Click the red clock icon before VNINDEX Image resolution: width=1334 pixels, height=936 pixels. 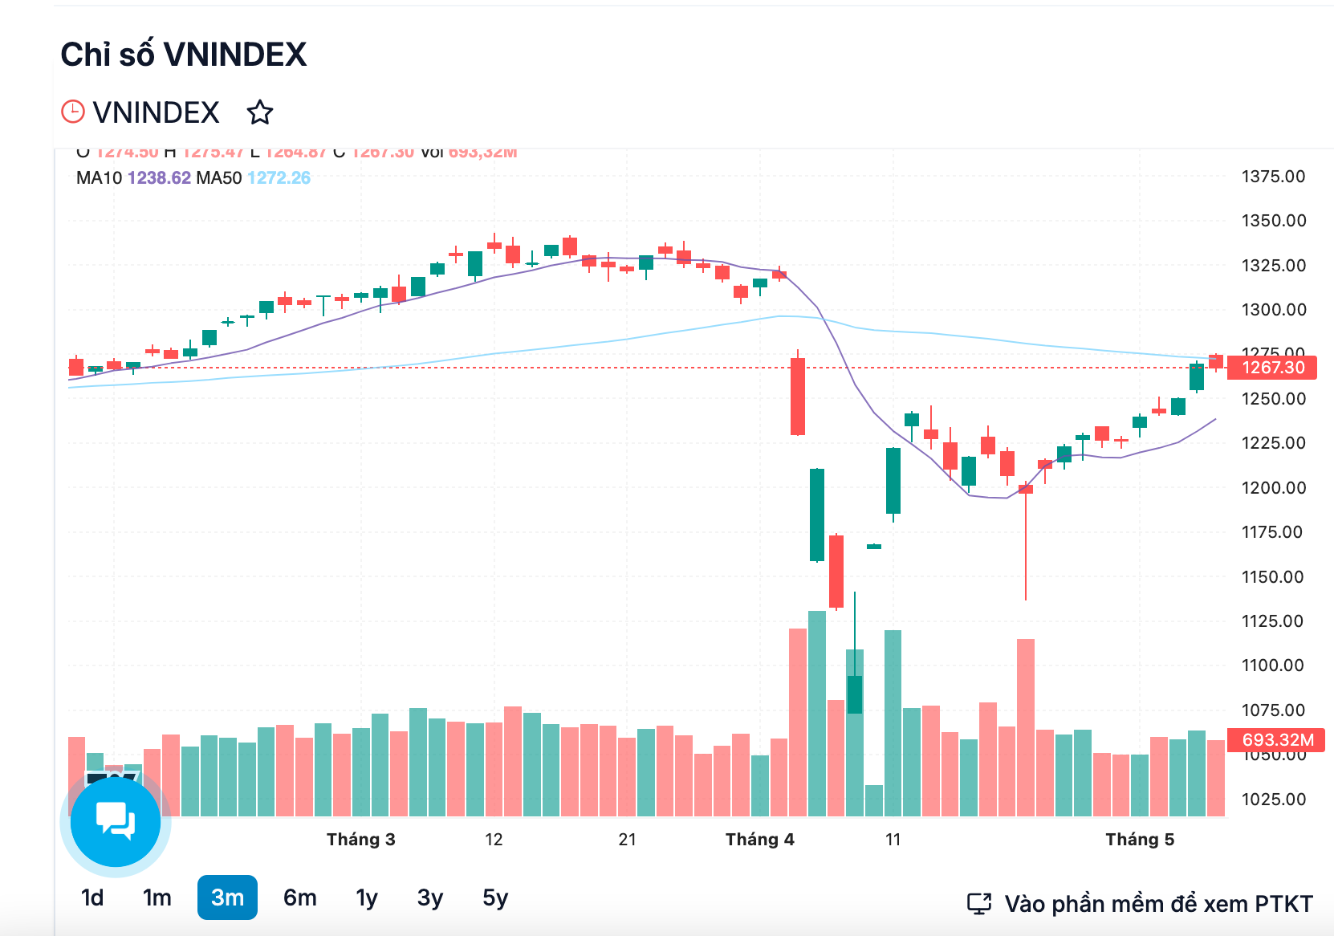click(x=73, y=112)
